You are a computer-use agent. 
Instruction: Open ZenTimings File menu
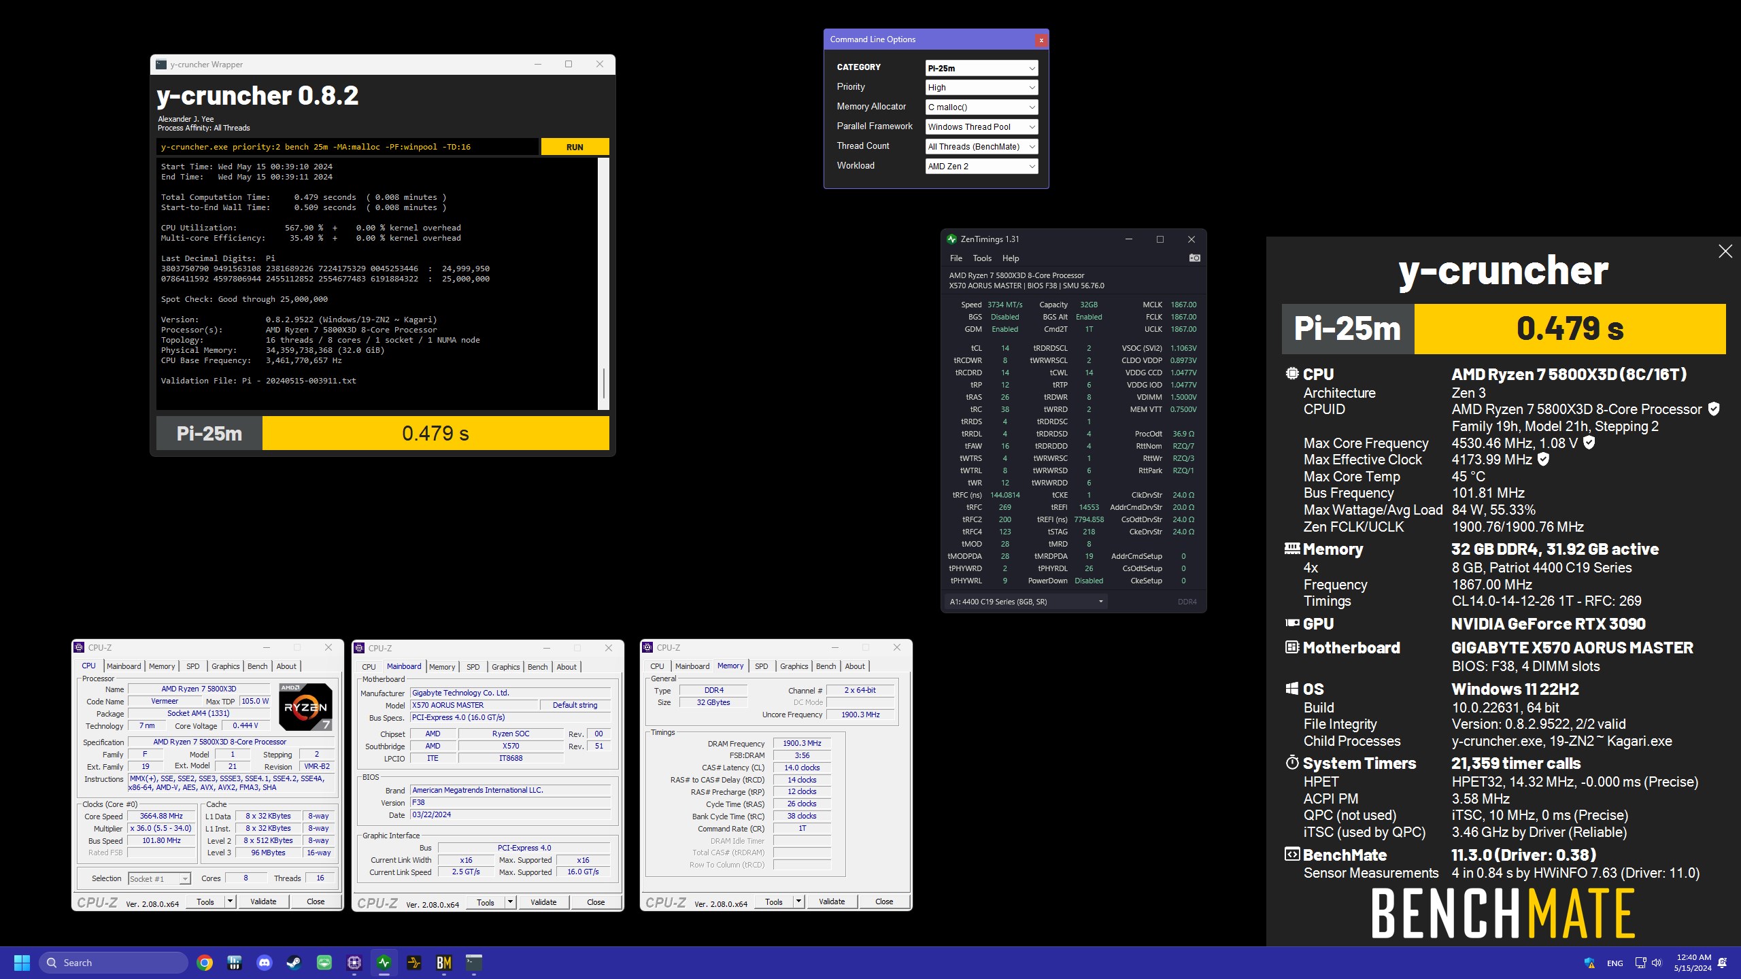point(956,258)
